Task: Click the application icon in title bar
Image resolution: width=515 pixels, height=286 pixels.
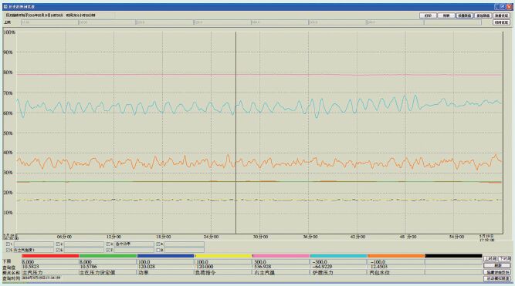Action: click(5, 7)
